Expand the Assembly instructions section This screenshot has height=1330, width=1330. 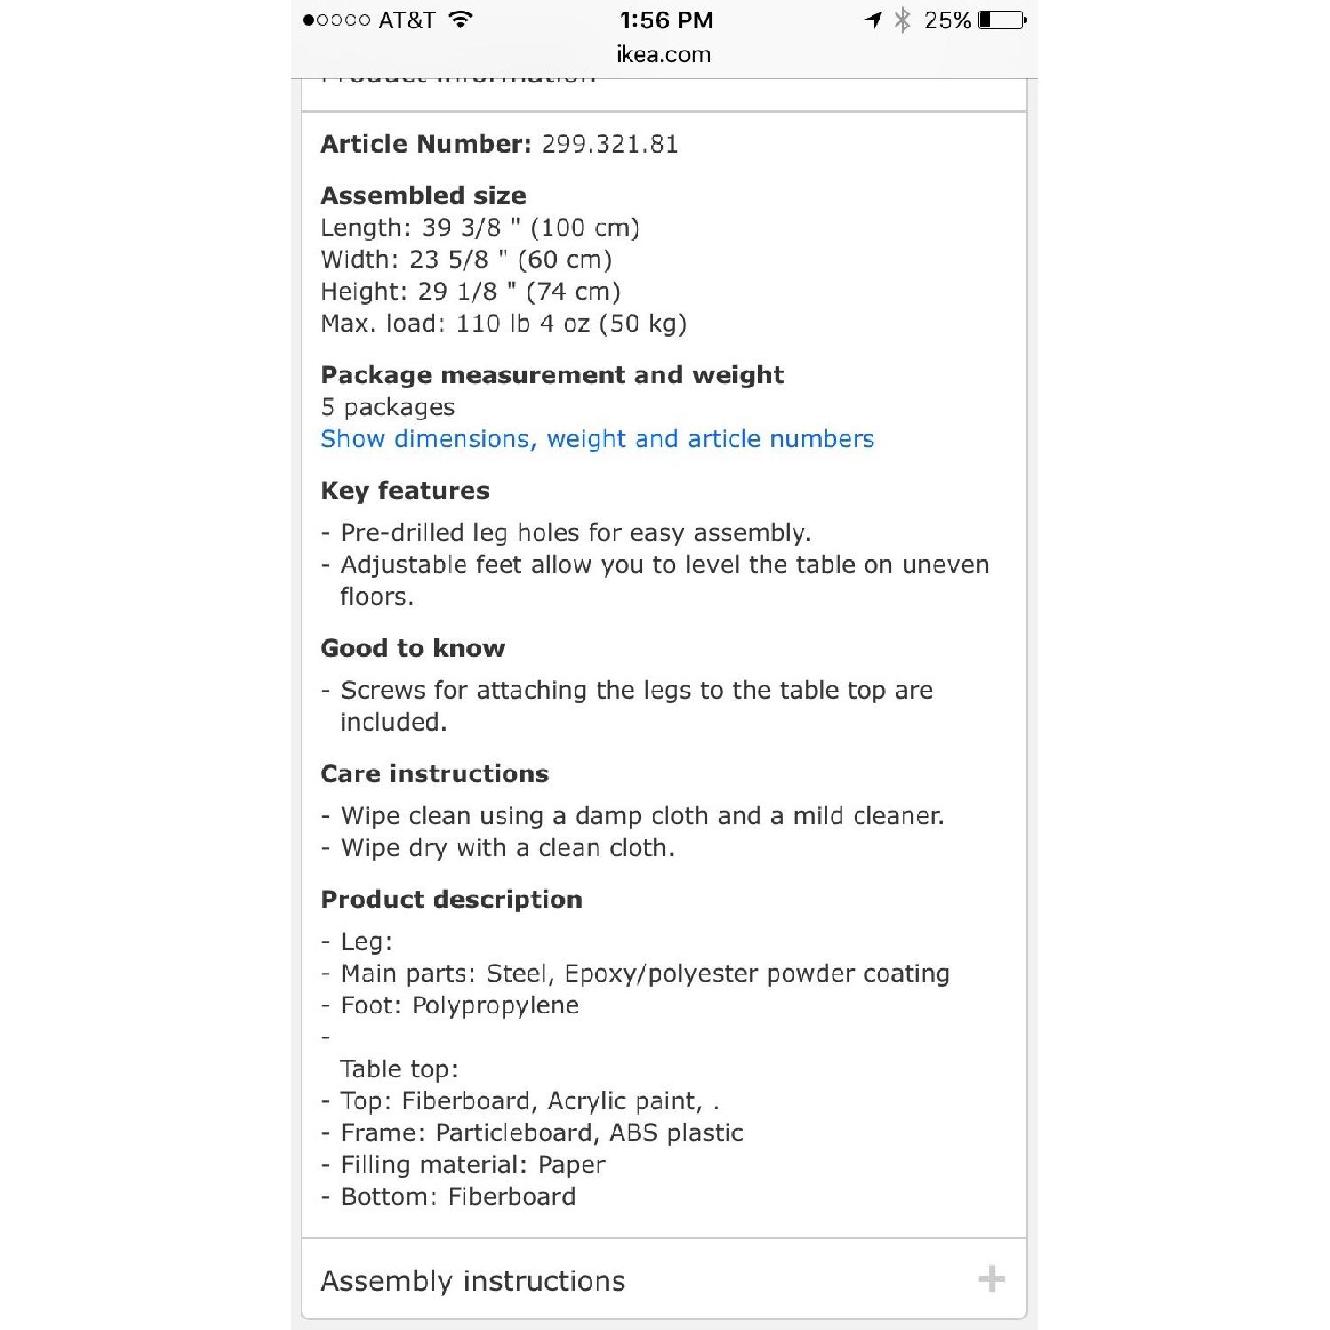point(473,1281)
